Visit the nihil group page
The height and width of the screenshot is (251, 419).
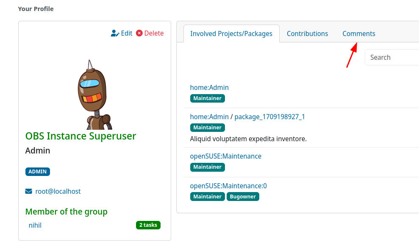(35, 225)
